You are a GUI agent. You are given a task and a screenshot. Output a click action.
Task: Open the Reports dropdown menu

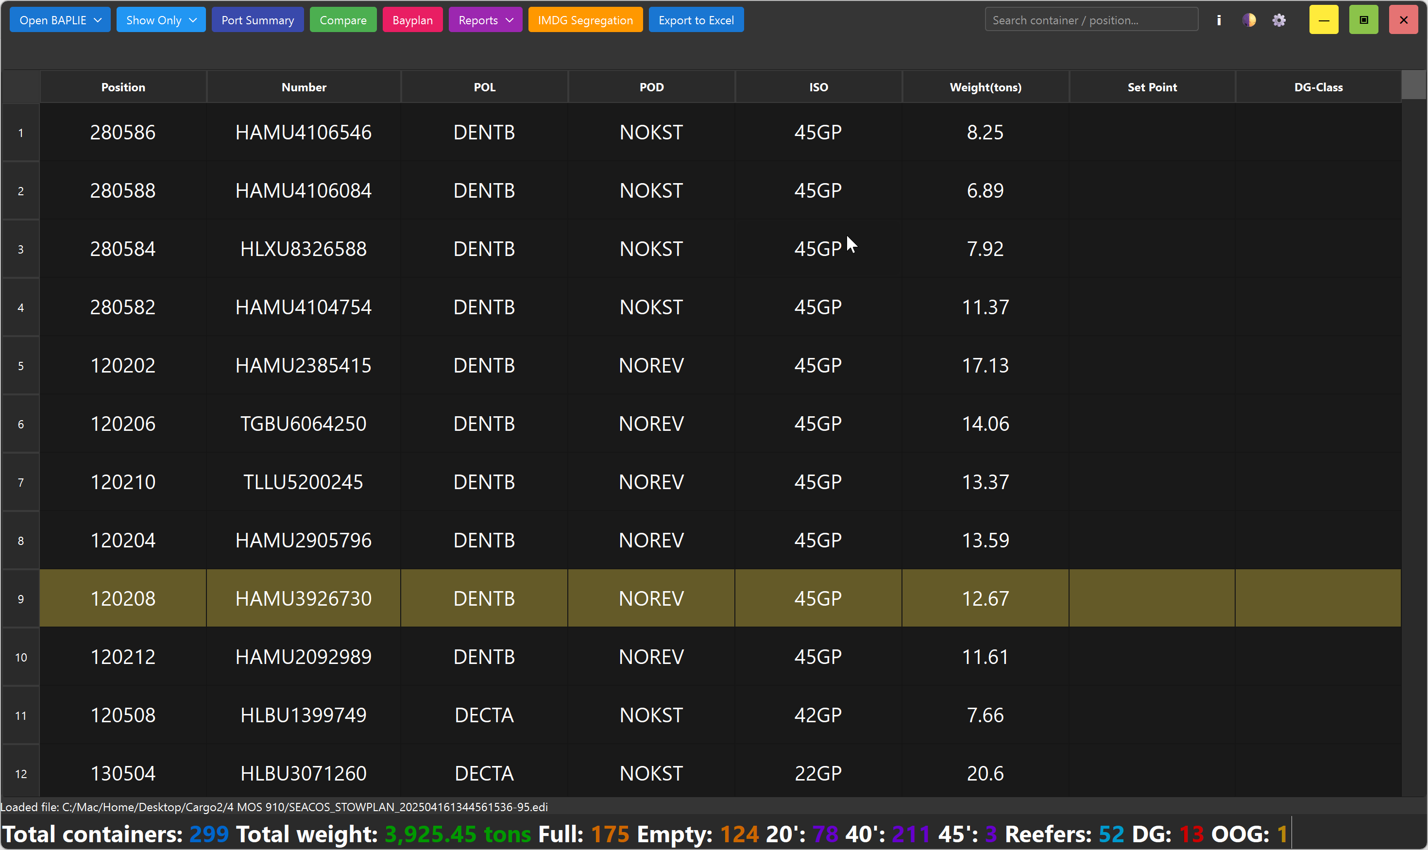(x=485, y=20)
